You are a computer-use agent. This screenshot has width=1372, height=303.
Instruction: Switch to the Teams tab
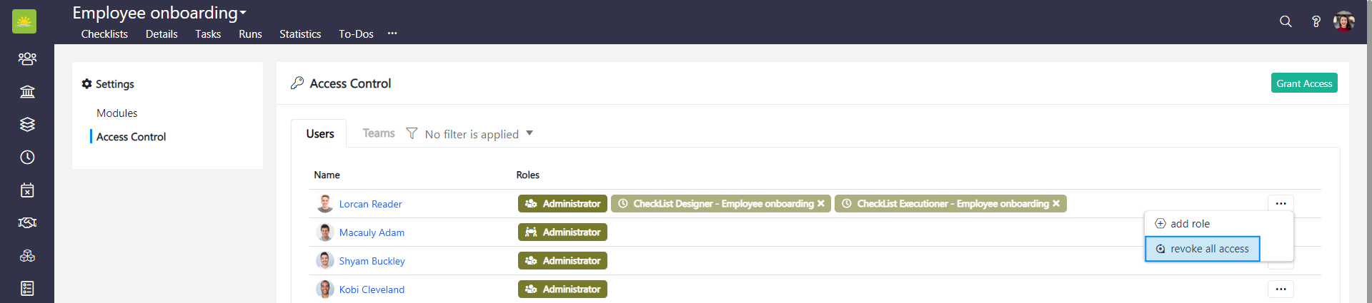tap(378, 133)
